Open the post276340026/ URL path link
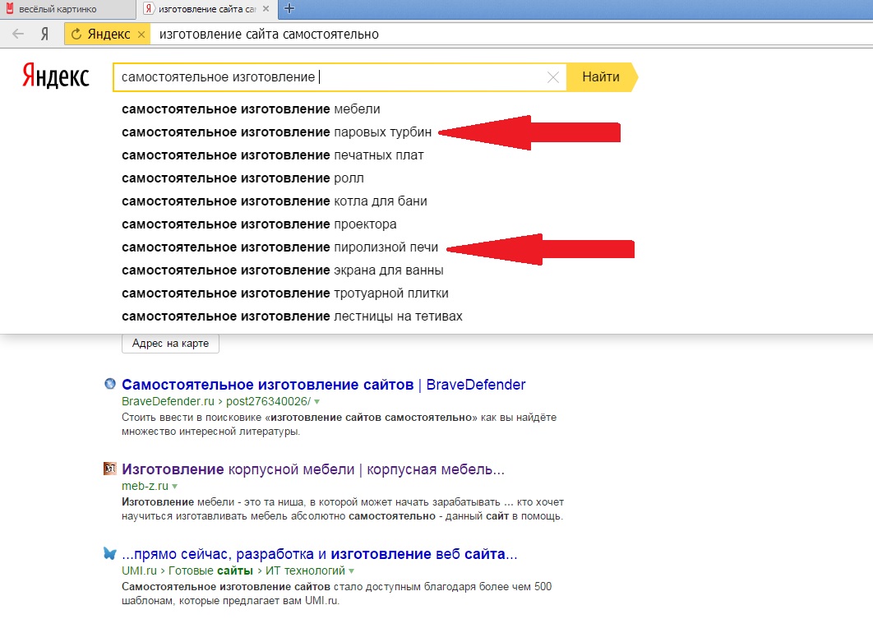The image size is (873, 619). click(268, 401)
